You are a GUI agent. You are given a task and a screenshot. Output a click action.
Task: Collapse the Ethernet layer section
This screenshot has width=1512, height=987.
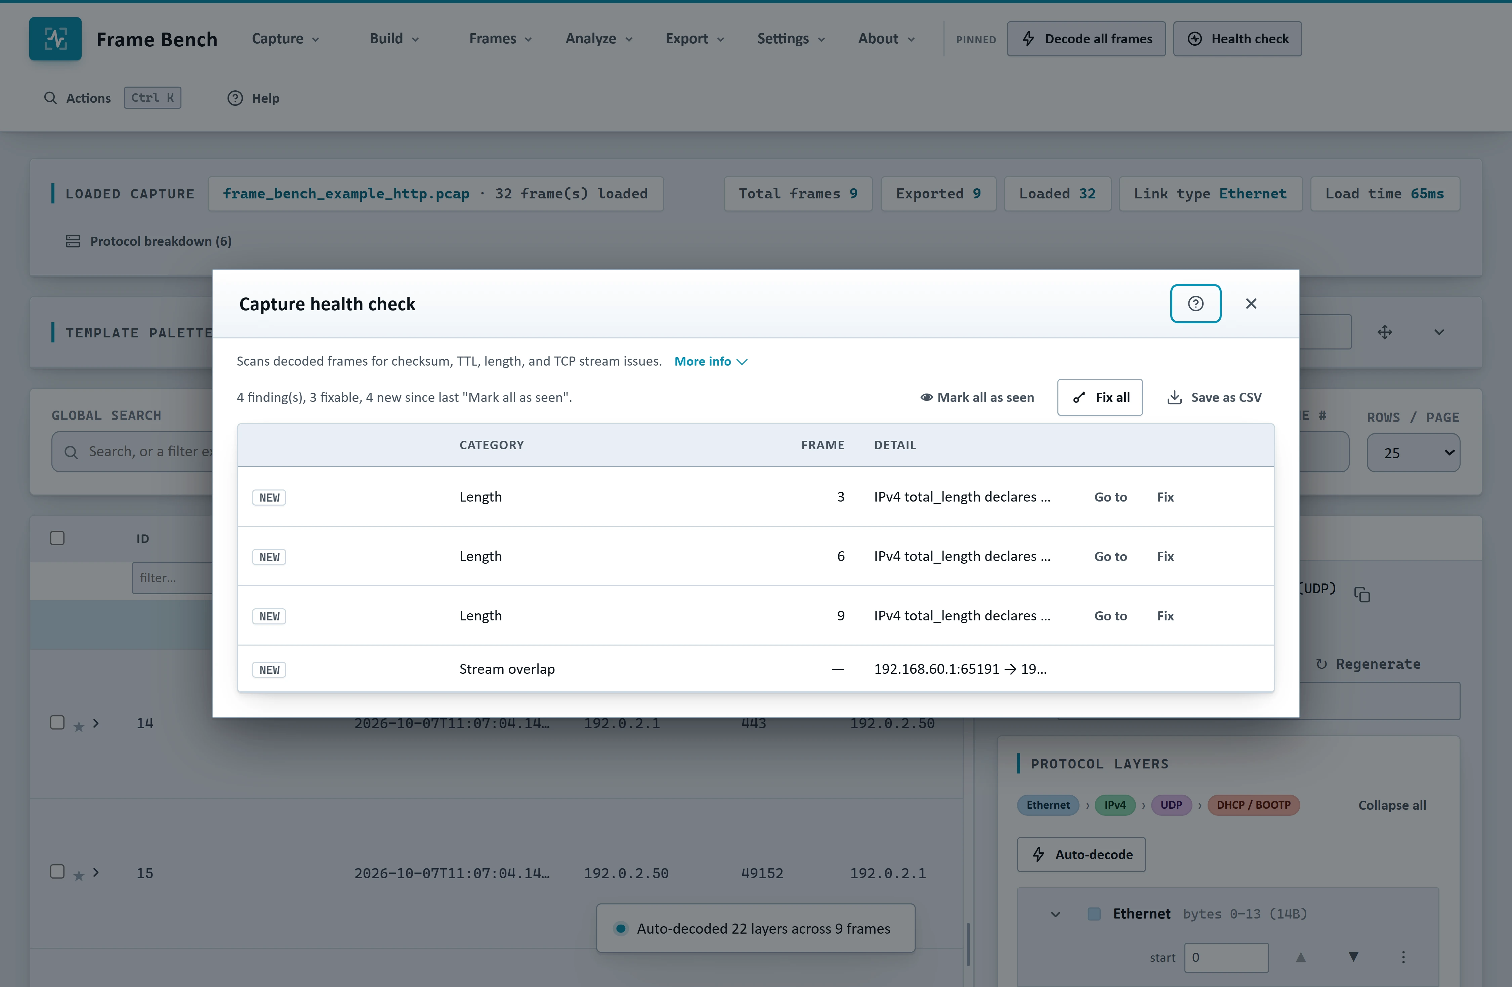(1055, 914)
